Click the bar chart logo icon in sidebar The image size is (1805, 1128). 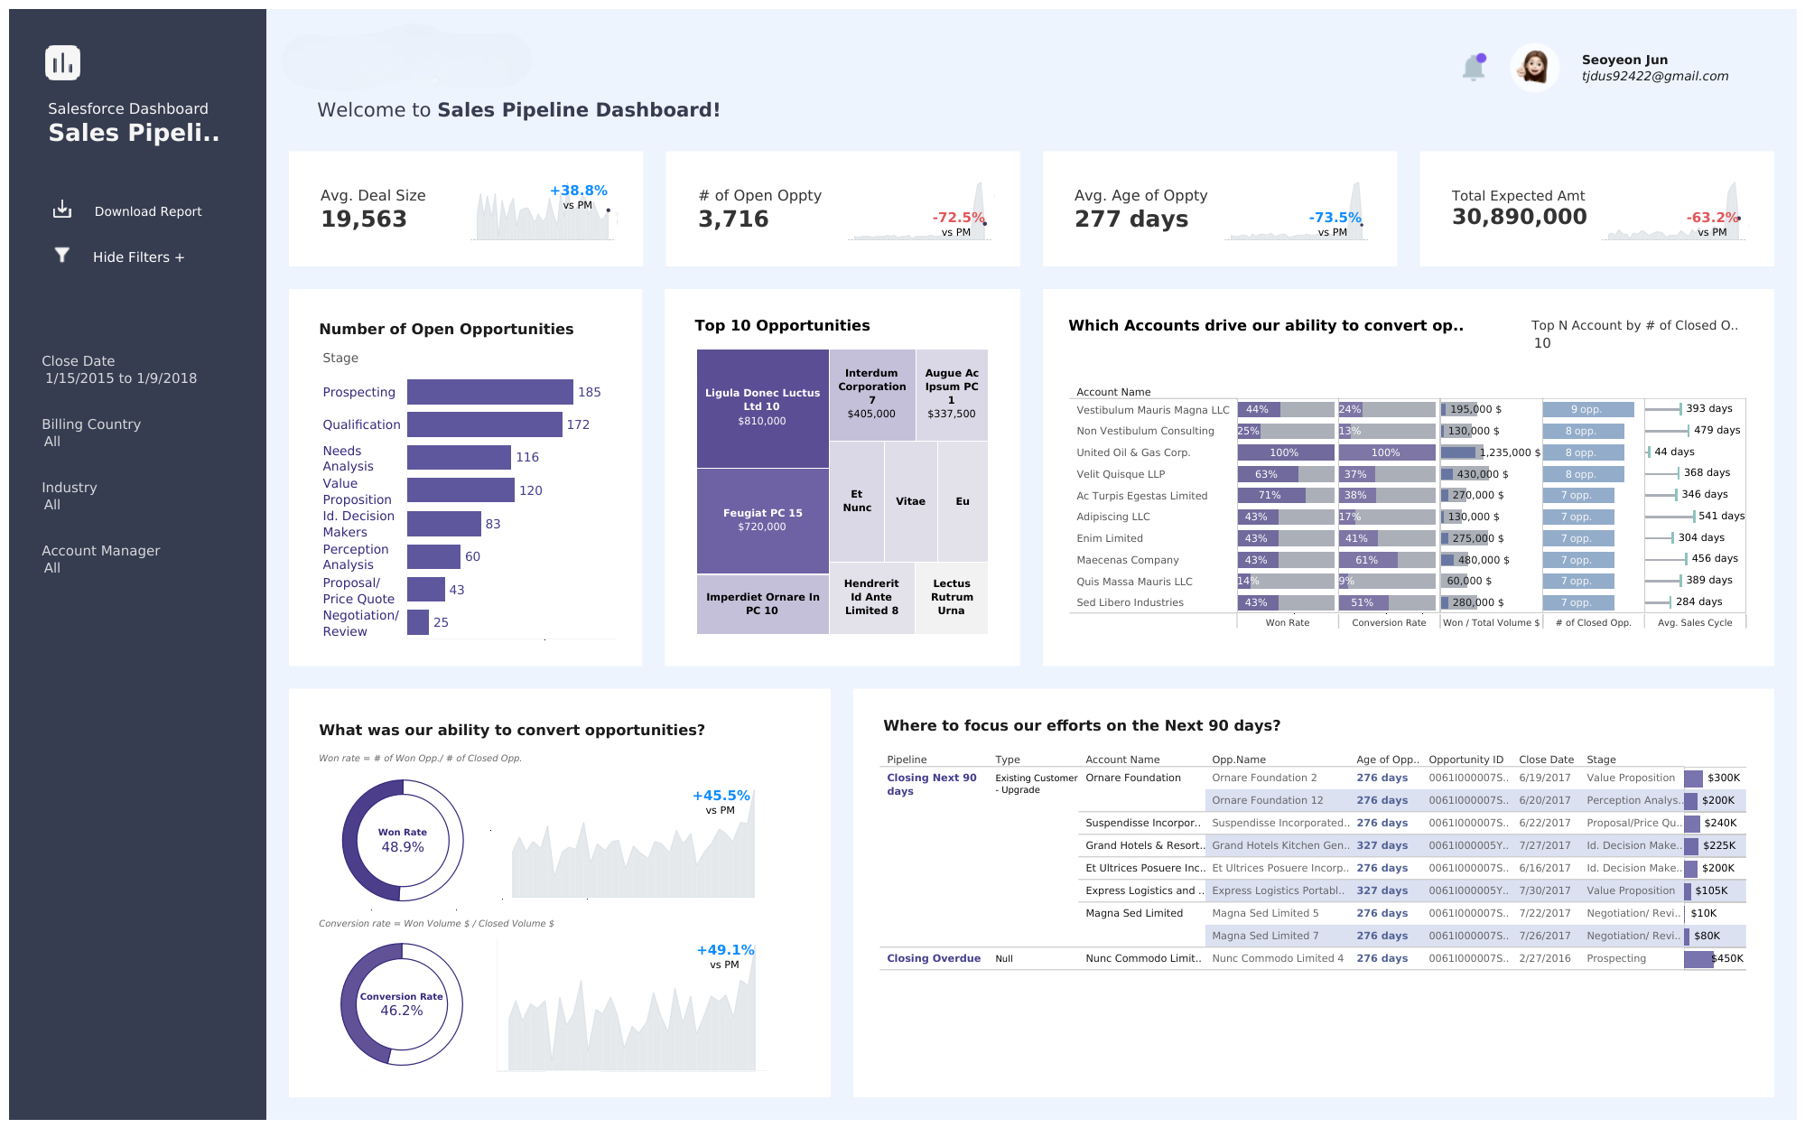pos(61,62)
